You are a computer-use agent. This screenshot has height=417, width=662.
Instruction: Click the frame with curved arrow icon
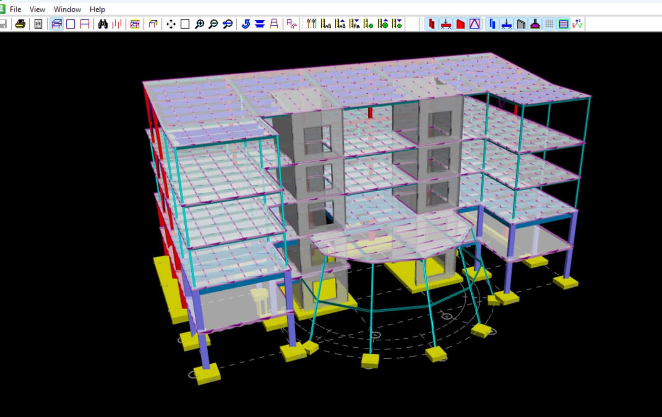point(292,24)
